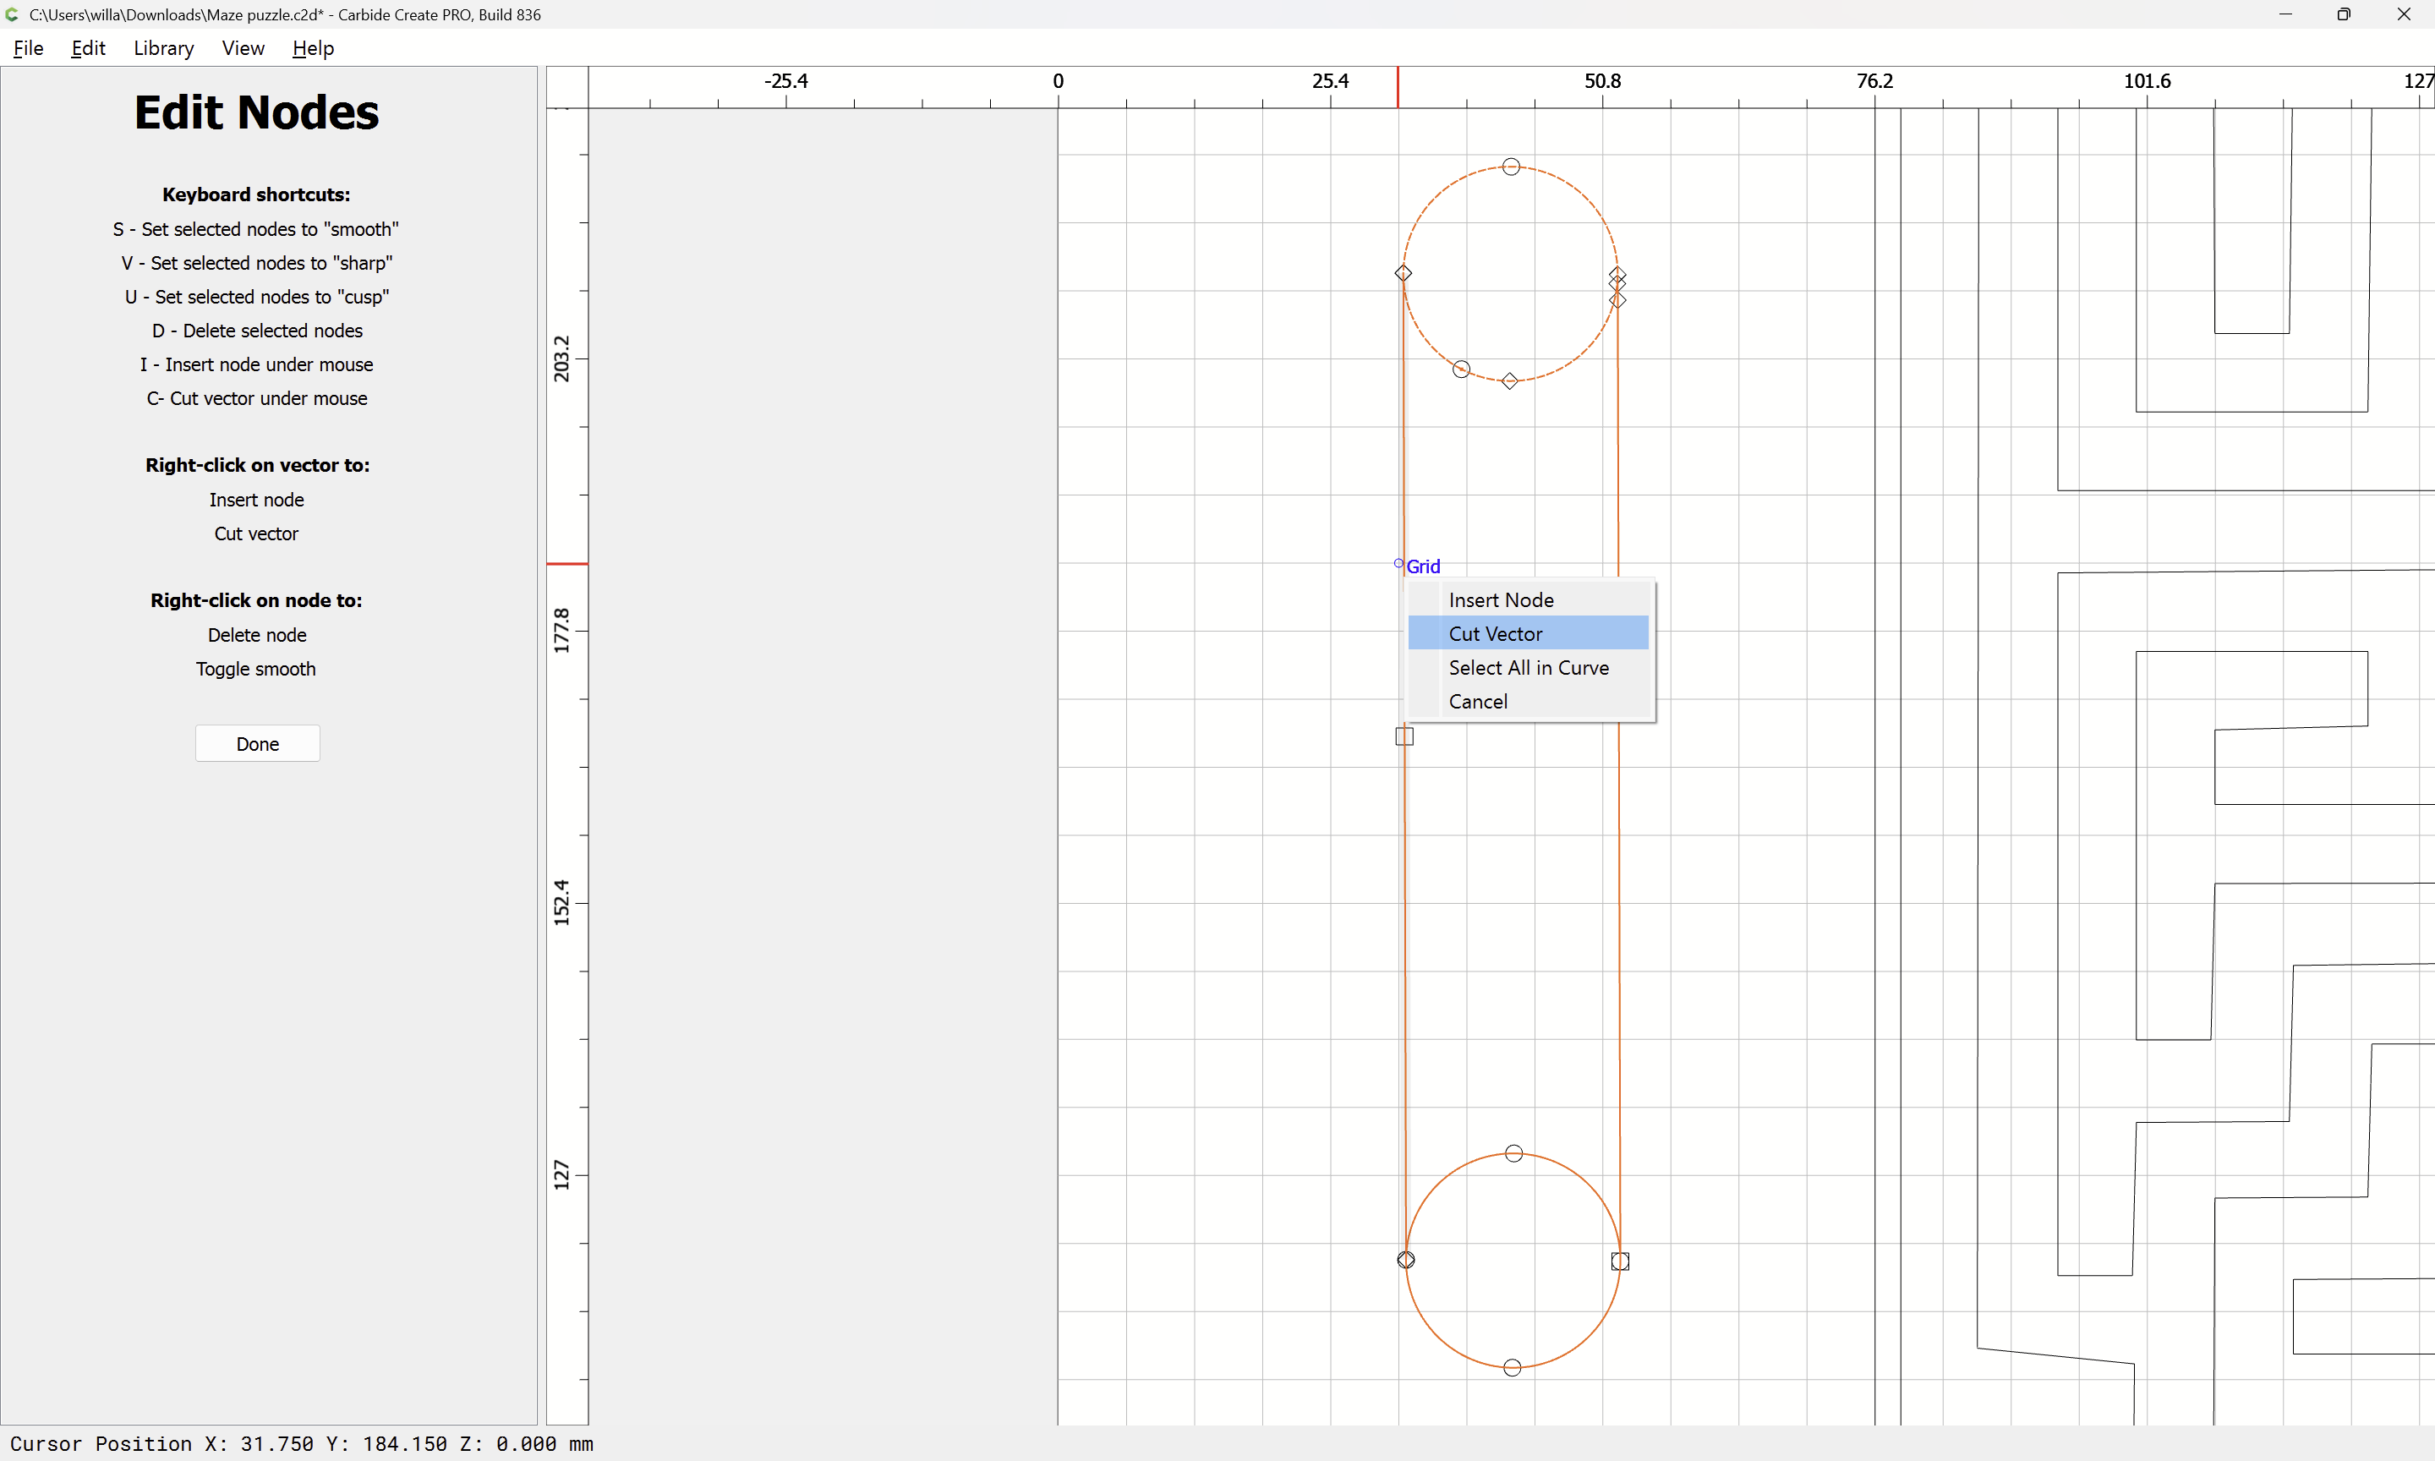Choose Cut Vector in context menu
Image resolution: width=2435 pixels, height=1461 pixels.
pyautogui.click(x=1494, y=634)
